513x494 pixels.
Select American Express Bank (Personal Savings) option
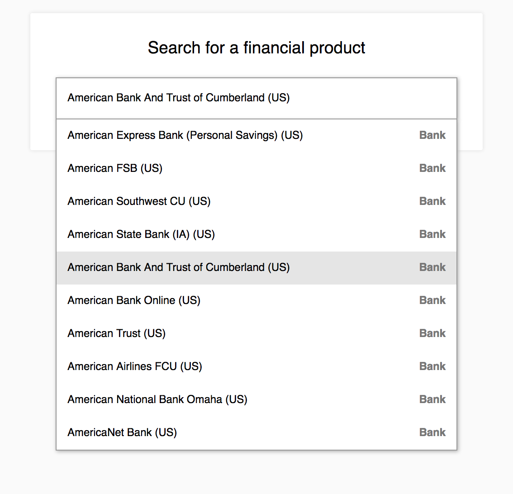tap(185, 135)
